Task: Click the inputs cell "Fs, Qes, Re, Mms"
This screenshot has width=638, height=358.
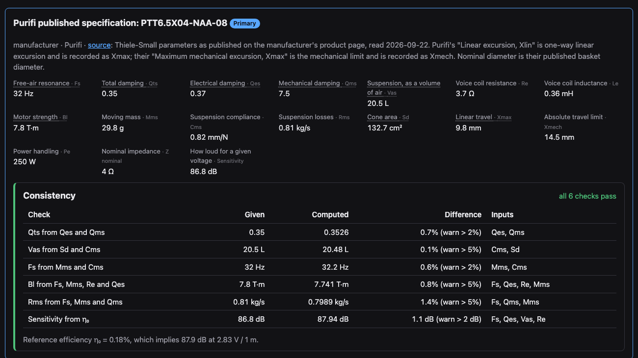Action: point(521,284)
